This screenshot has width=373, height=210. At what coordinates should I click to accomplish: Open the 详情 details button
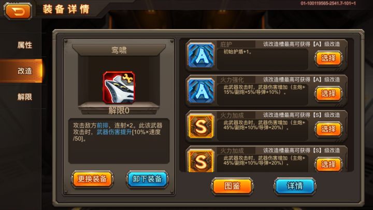pyautogui.click(x=295, y=186)
